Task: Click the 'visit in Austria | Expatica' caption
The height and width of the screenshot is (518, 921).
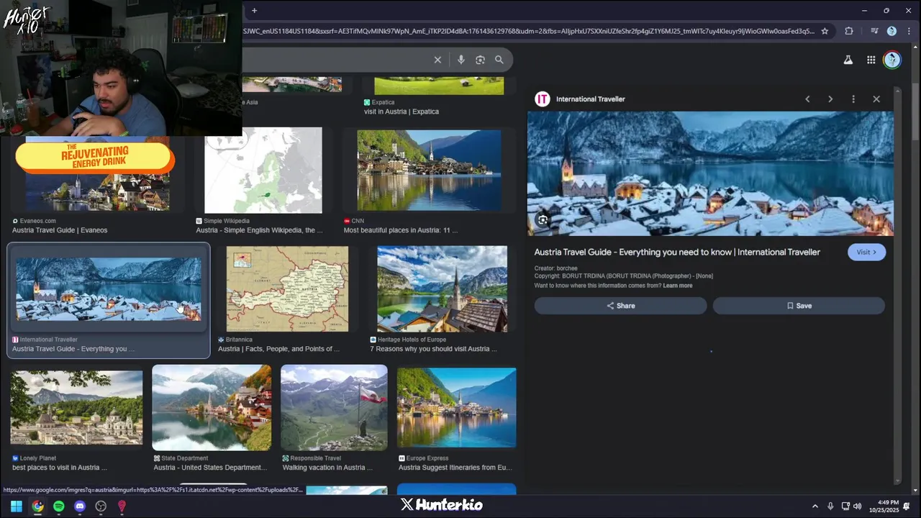Action: tap(401, 112)
